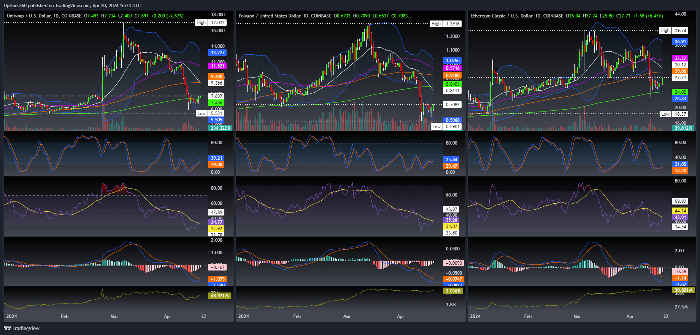Click the -0.48 MACD histogram label
The image size is (700, 335).
pos(680,272)
